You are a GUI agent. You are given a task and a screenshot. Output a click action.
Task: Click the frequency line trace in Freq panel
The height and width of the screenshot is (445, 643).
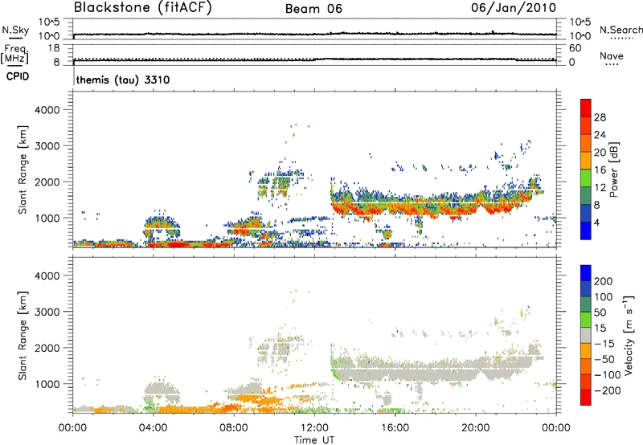[314, 59]
